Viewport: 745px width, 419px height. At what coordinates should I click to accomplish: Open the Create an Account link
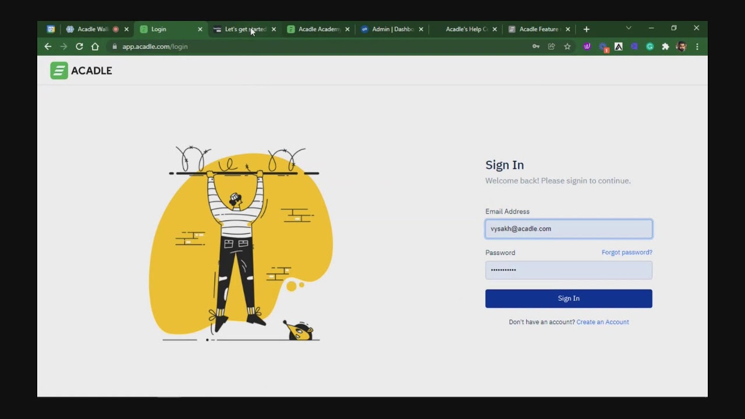602,322
